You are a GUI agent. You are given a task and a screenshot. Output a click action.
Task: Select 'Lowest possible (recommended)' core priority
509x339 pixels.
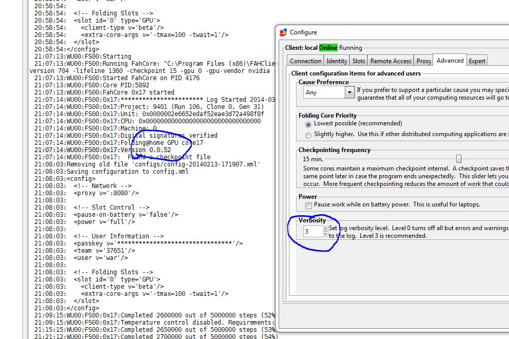[x=308, y=124]
